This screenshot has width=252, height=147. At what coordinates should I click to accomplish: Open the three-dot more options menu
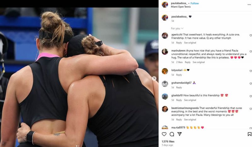(249, 5)
